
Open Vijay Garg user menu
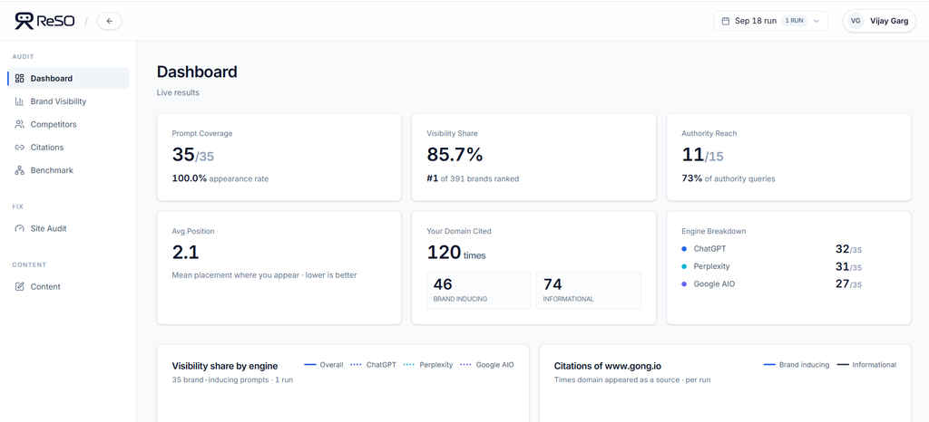click(x=879, y=21)
